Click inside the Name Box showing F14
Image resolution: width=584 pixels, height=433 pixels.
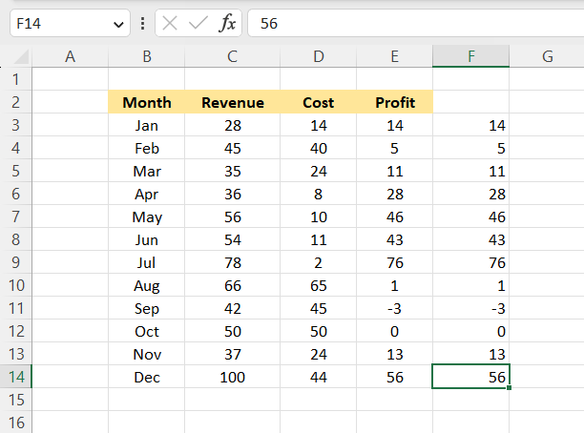click(x=57, y=24)
